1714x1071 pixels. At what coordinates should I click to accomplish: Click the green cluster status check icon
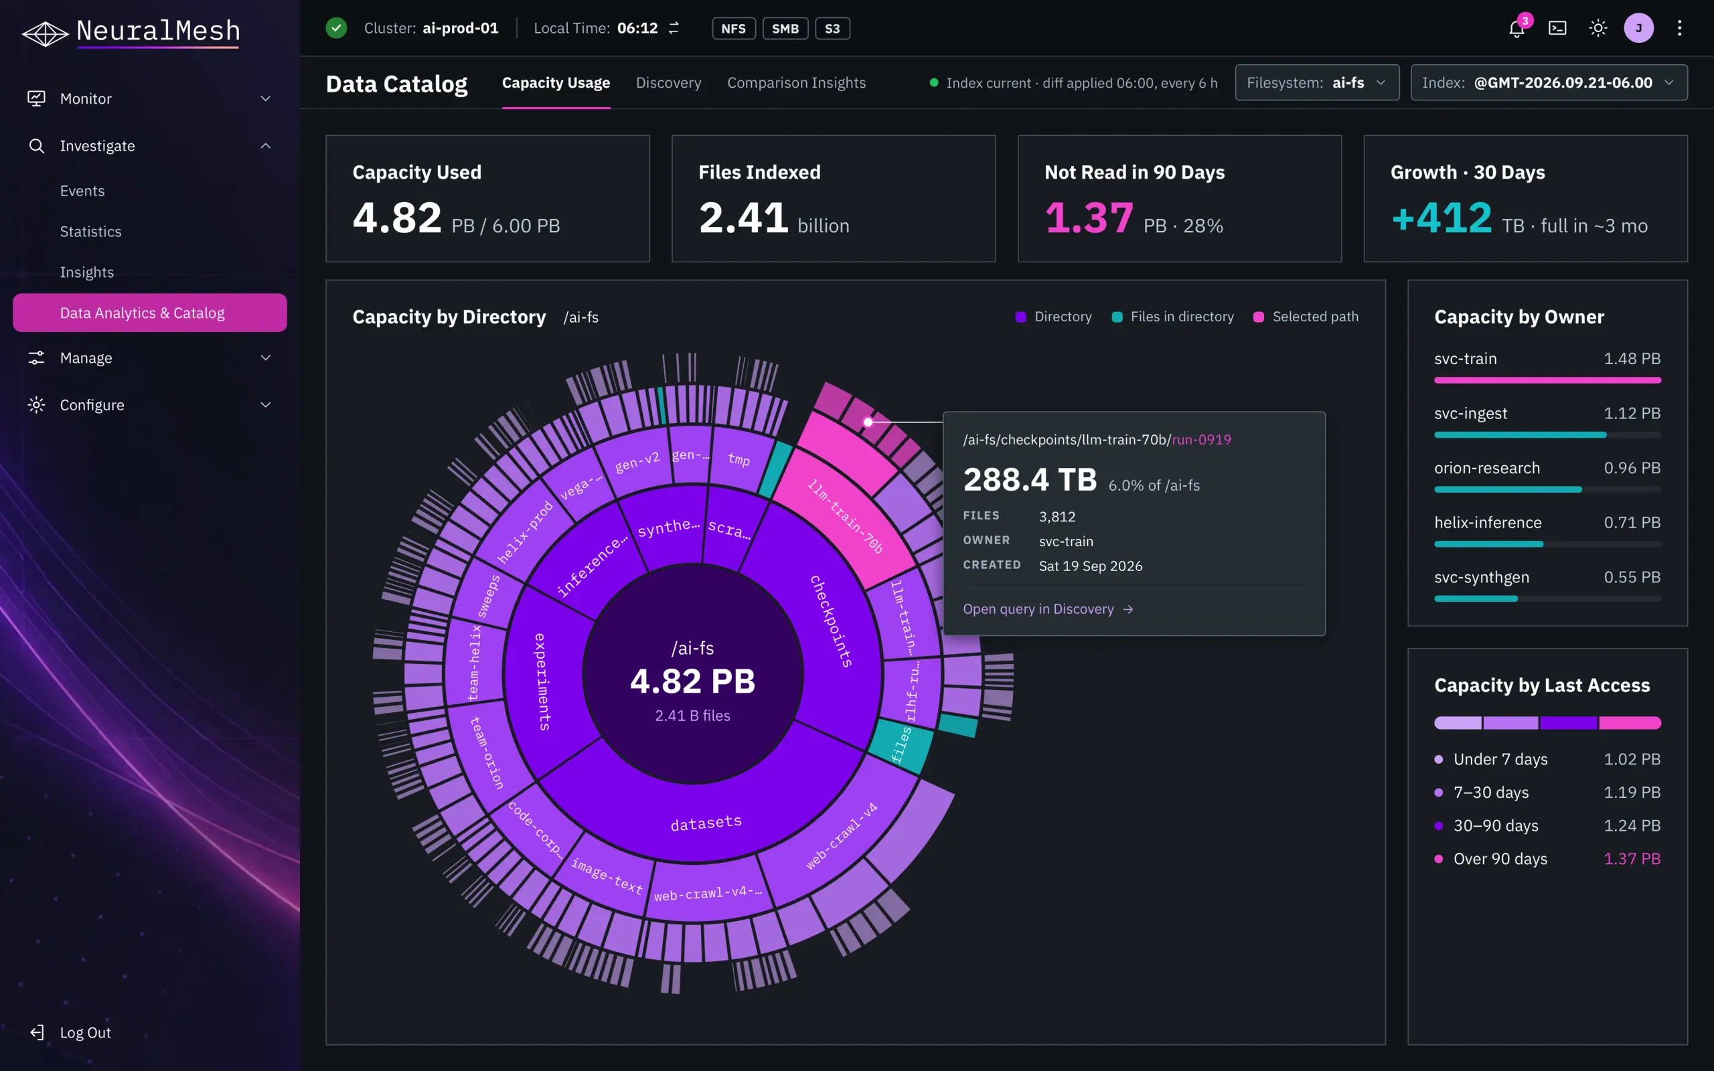(x=336, y=28)
